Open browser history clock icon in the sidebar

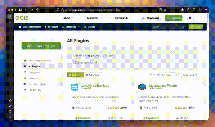pyautogui.click(x=10, y=111)
